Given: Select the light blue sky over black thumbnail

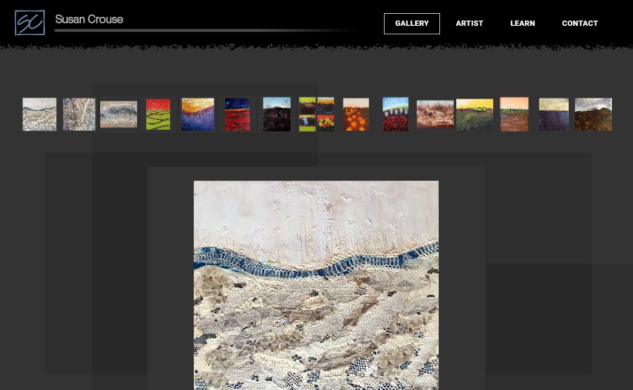Looking at the screenshot, I should click(x=277, y=114).
